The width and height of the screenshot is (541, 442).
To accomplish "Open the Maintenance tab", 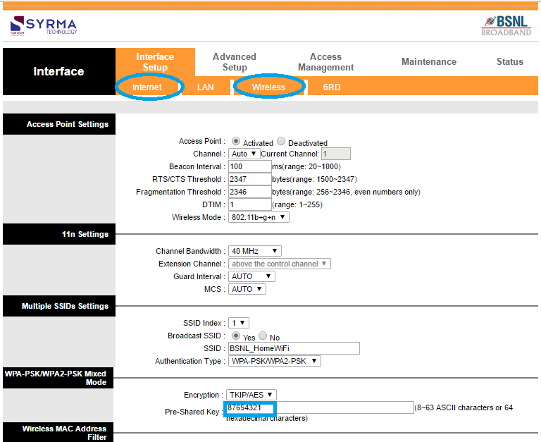I will coord(429,62).
